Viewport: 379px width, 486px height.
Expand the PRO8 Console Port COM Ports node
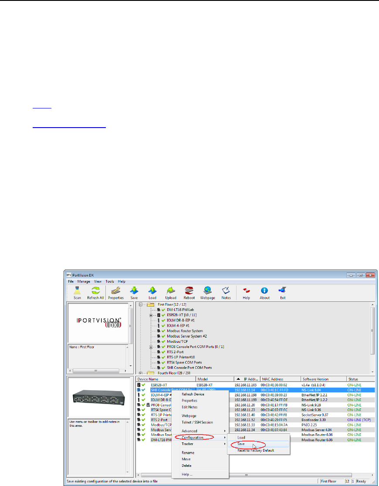[151, 347]
